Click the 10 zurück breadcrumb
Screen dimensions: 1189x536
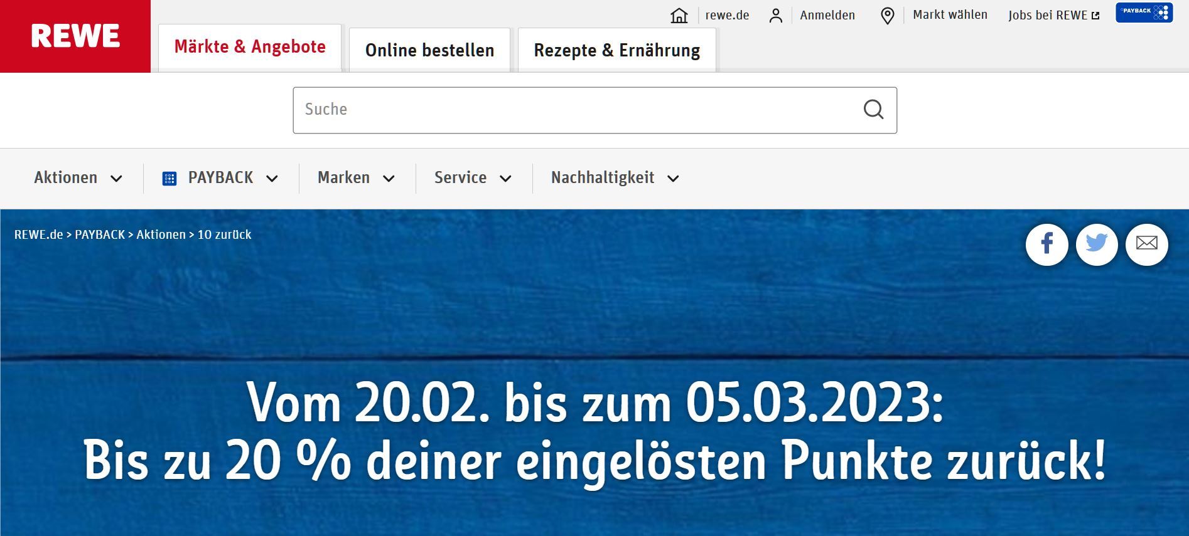click(x=224, y=234)
